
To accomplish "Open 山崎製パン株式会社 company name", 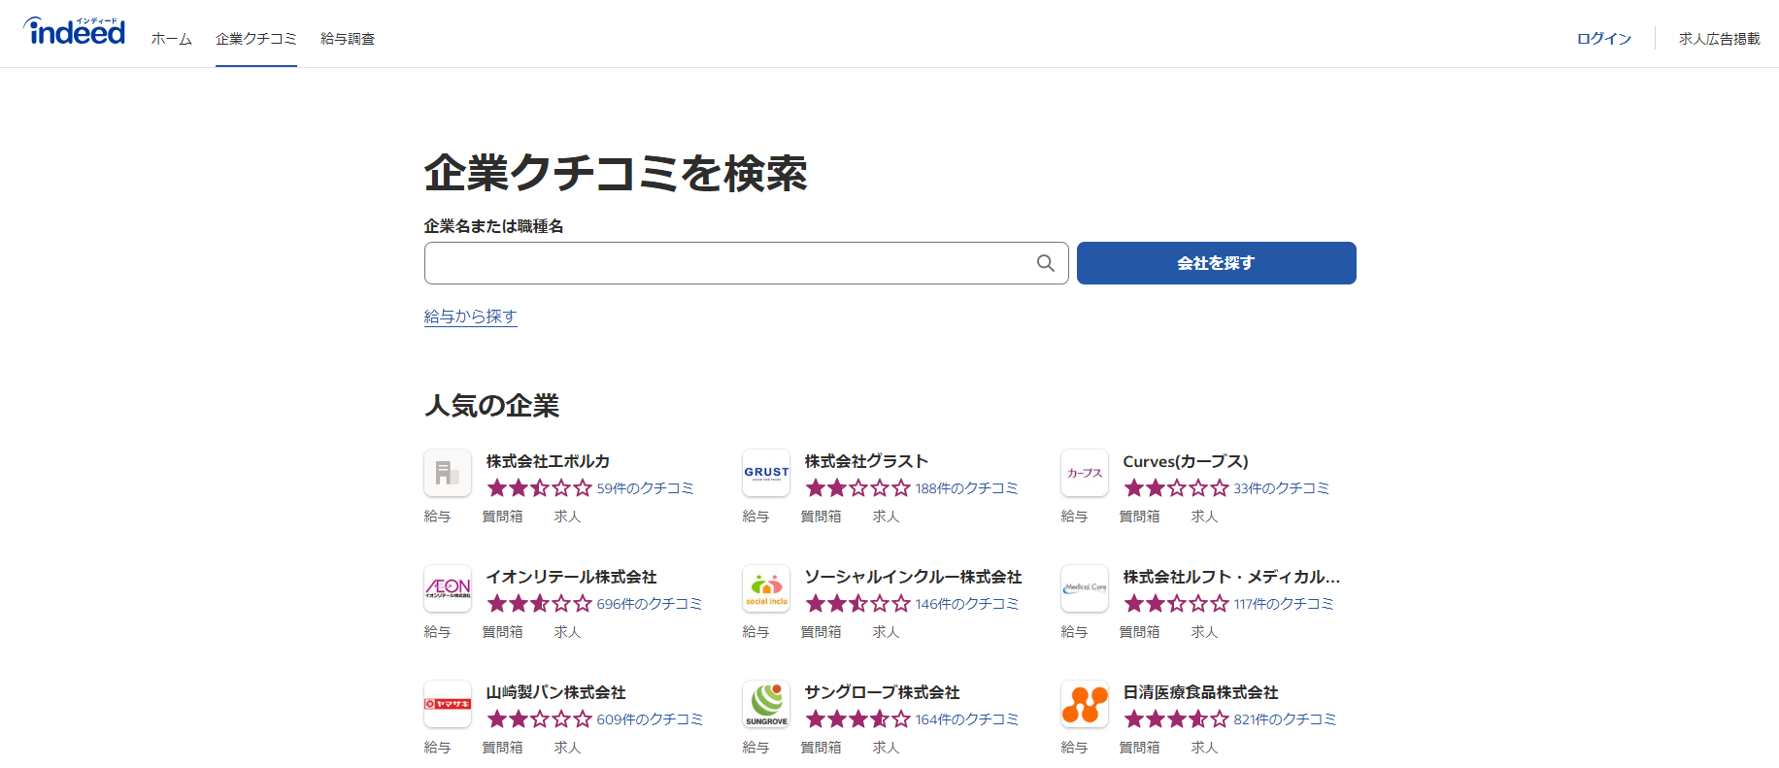I will 555,692.
